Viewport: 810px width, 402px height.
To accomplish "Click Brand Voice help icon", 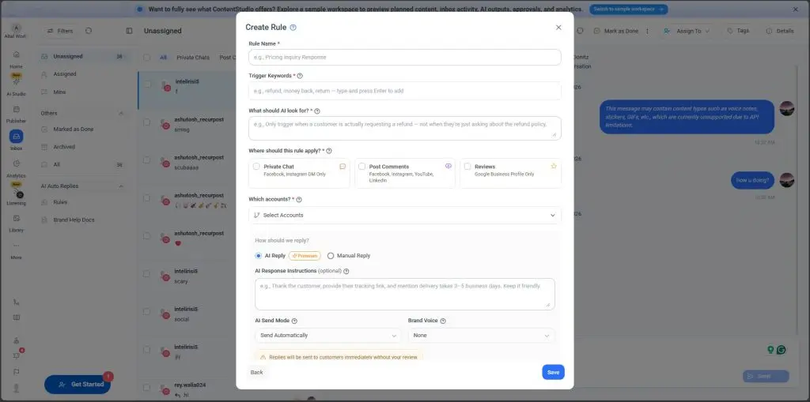I will [443, 321].
